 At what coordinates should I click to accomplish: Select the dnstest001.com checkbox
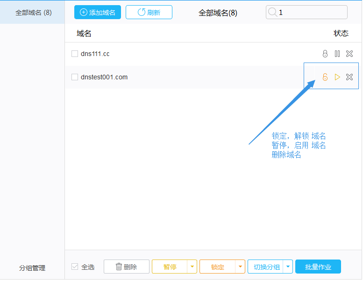coord(75,77)
